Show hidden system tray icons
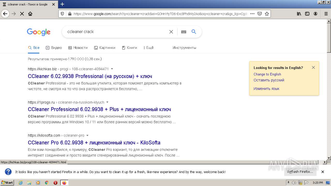 [x=289, y=183]
